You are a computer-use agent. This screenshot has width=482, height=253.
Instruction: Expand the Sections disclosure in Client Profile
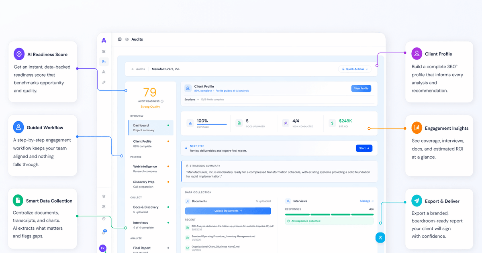point(191,100)
